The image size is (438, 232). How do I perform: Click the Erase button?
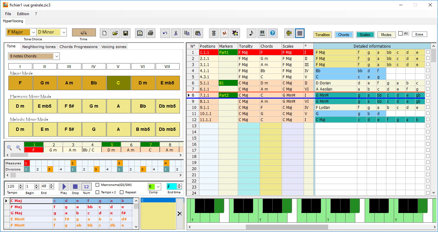coord(419,34)
